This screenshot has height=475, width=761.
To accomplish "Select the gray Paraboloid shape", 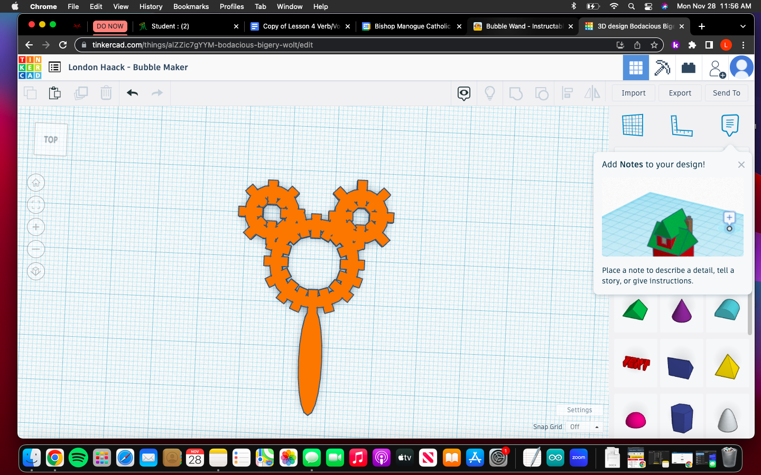I will tap(728, 420).
